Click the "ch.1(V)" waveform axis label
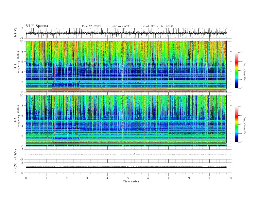This screenshot has width=259, height=200. click(x=16, y=33)
